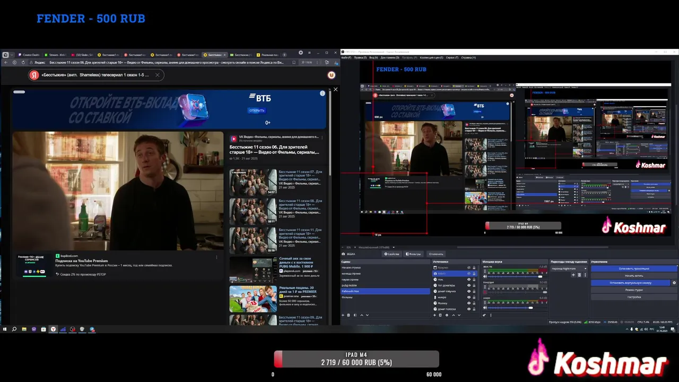Show the Браузер source using its eye icon

coord(469,267)
